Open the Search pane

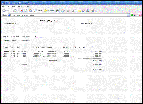pos(38,11)
